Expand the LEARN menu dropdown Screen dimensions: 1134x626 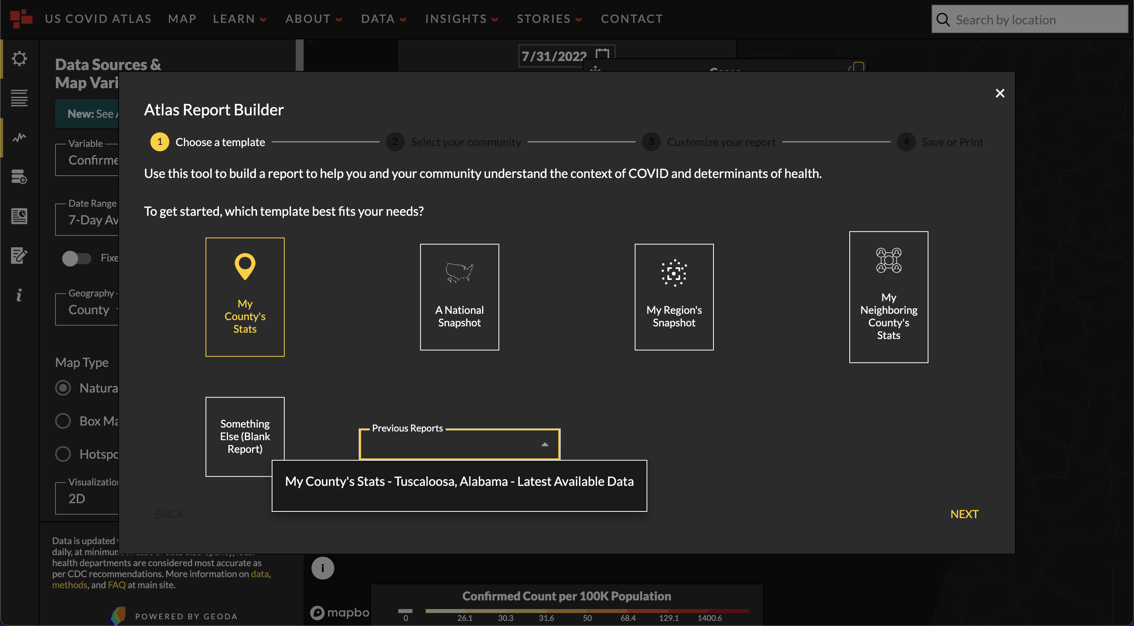(239, 19)
